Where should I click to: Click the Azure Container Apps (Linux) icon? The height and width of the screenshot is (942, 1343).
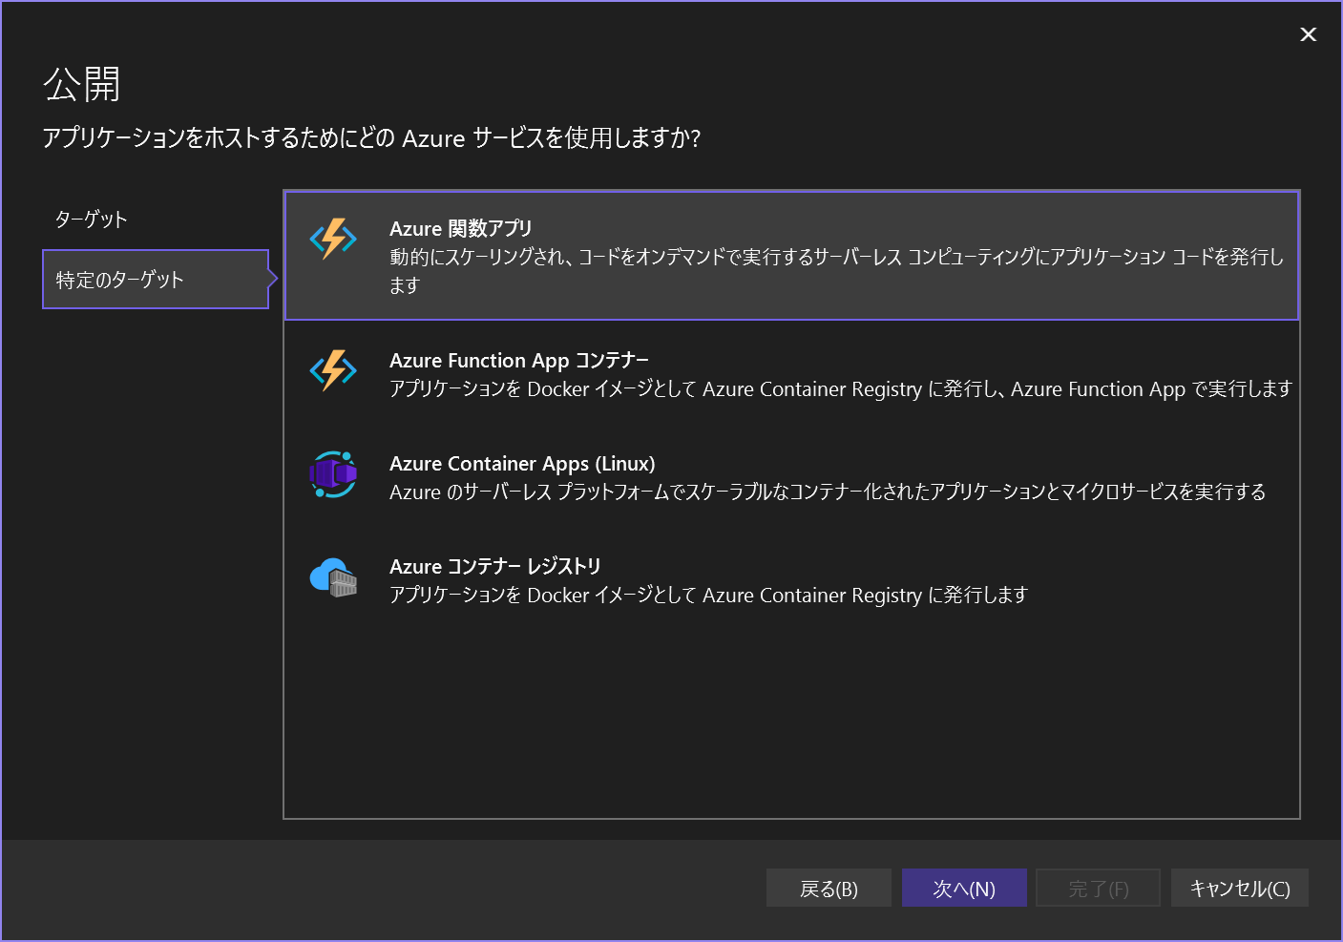[333, 474]
